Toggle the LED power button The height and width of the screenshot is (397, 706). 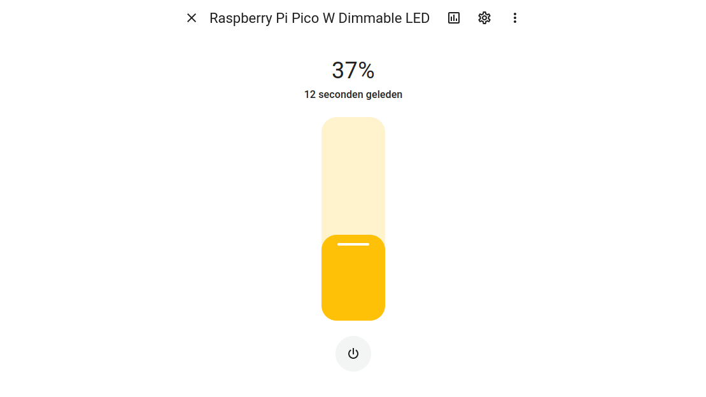click(x=353, y=354)
